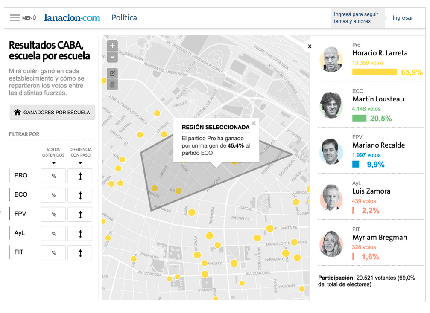Close the results side panel
Image resolution: width=430 pixels, height=313 pixels.
pos(310,46)
